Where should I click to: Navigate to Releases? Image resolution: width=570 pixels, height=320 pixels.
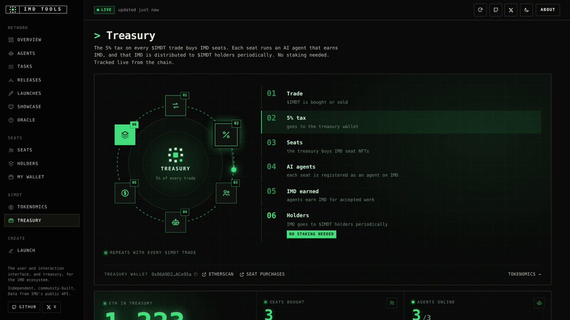42,80
